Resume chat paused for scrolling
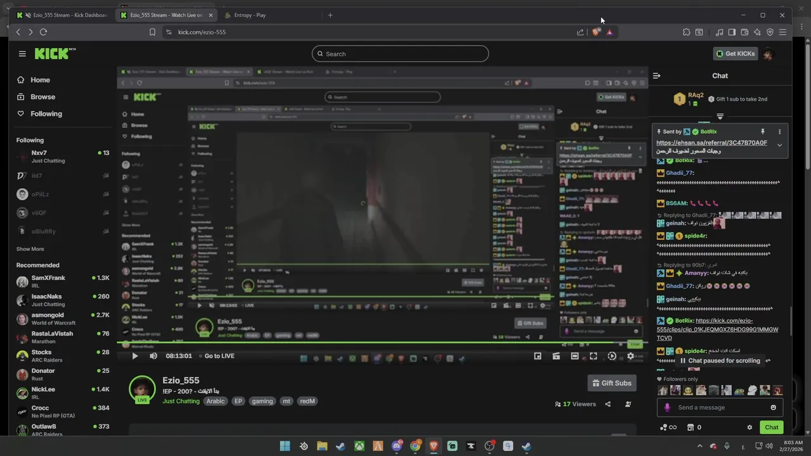The image size is (811, 456). [720, 360]
